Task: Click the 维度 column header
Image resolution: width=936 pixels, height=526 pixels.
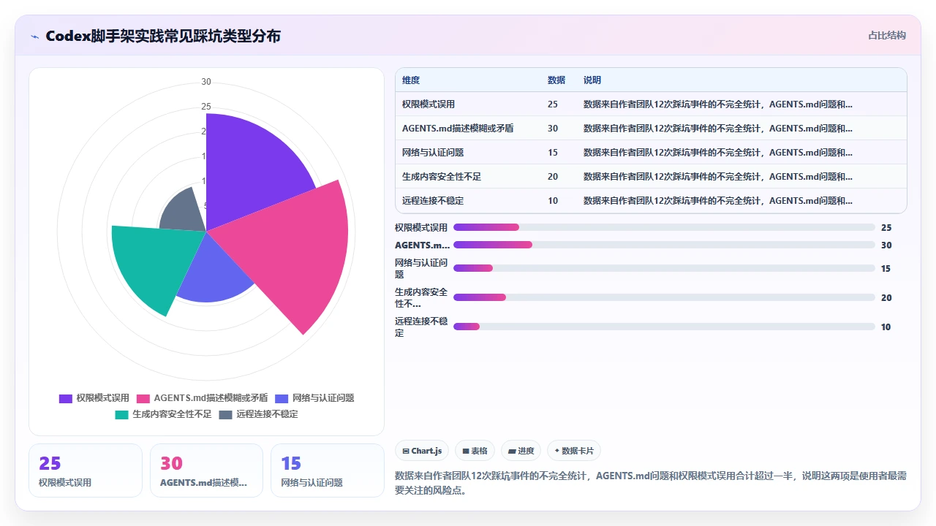Action: (x=411, y=80)
